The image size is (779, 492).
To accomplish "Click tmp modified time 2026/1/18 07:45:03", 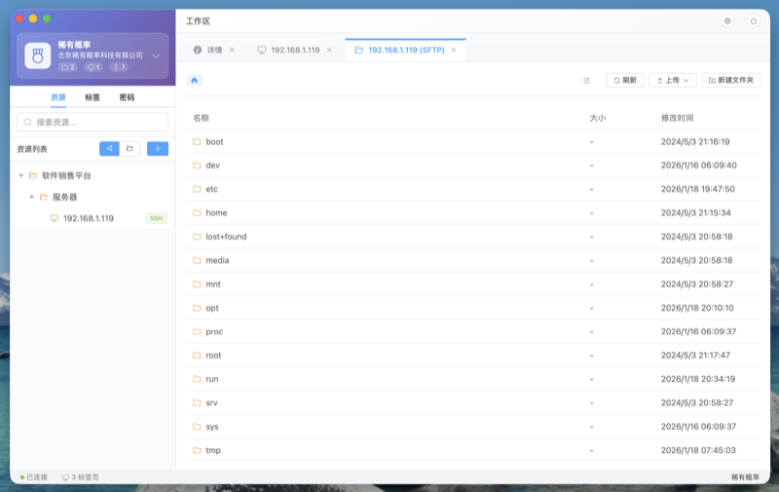I will [698, 450].
